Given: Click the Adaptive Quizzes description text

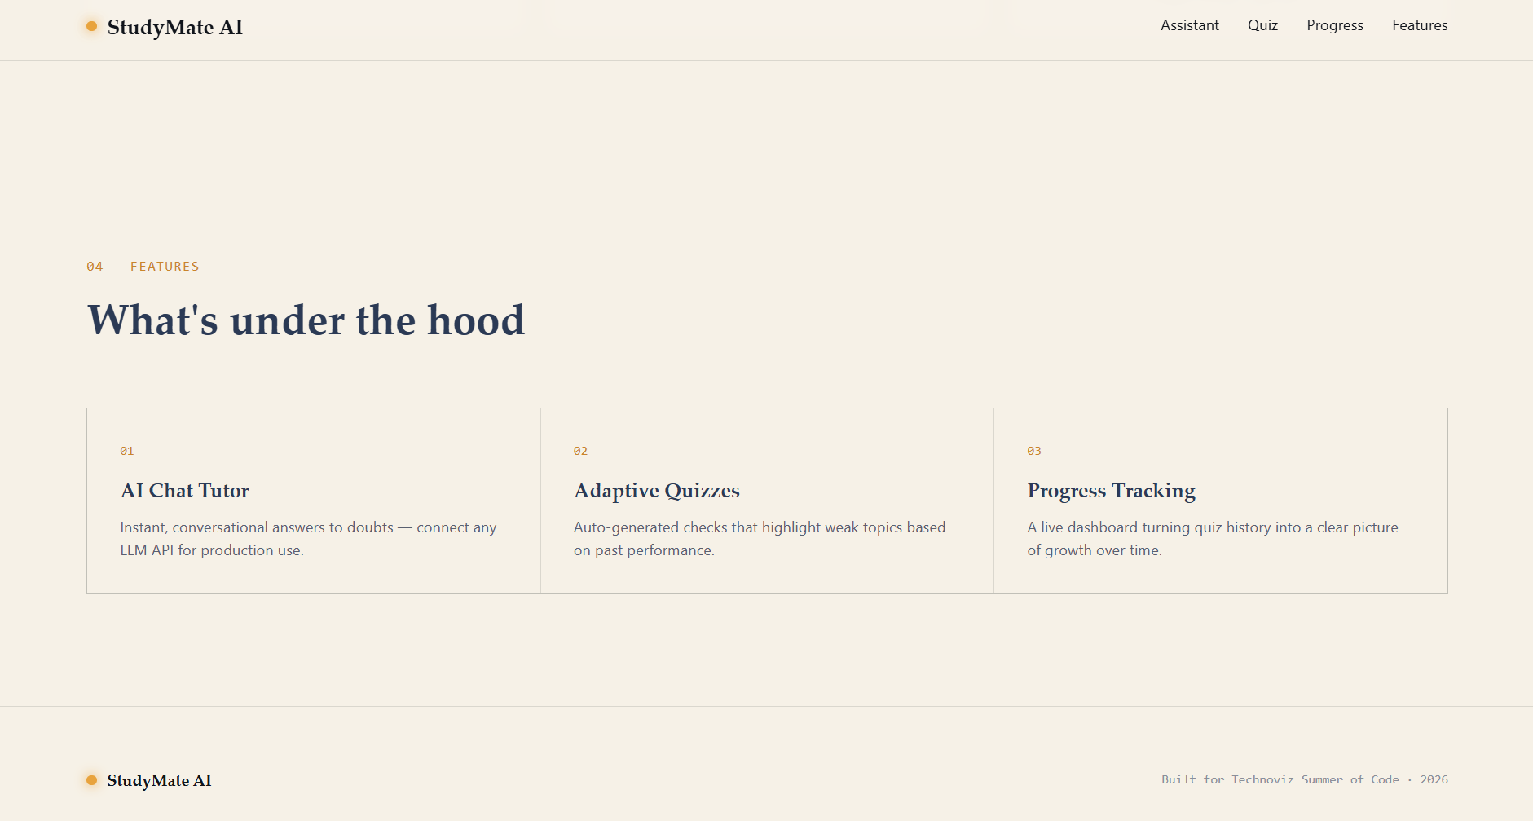Looking at the screenshot, I should pos(760,539).
